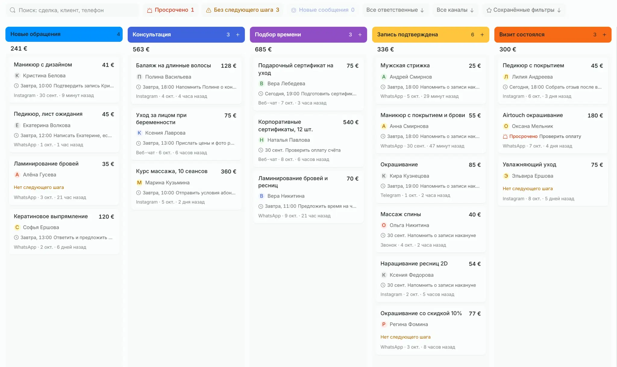Click Нет следующего шага on Ламинирование бровей card
The width and height of the screenshot is (617, 367).
pos(39,187)
